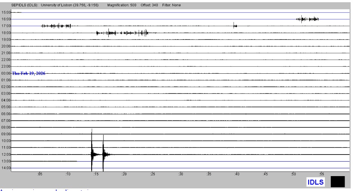Click the 10:00 hour label
The image size is (360, 191).
click(x=6, y=141)
